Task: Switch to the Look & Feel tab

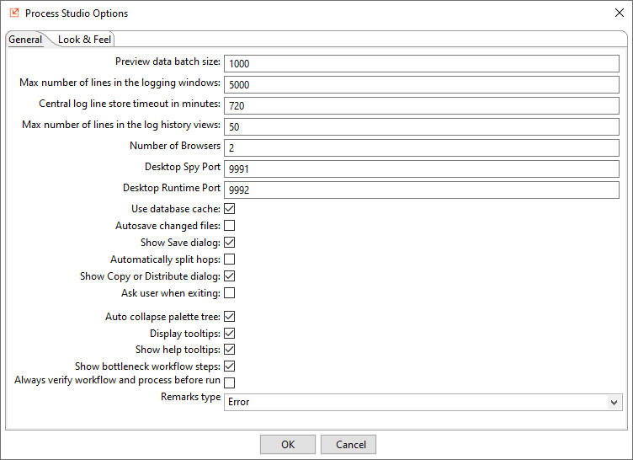Action: point(84,40)
